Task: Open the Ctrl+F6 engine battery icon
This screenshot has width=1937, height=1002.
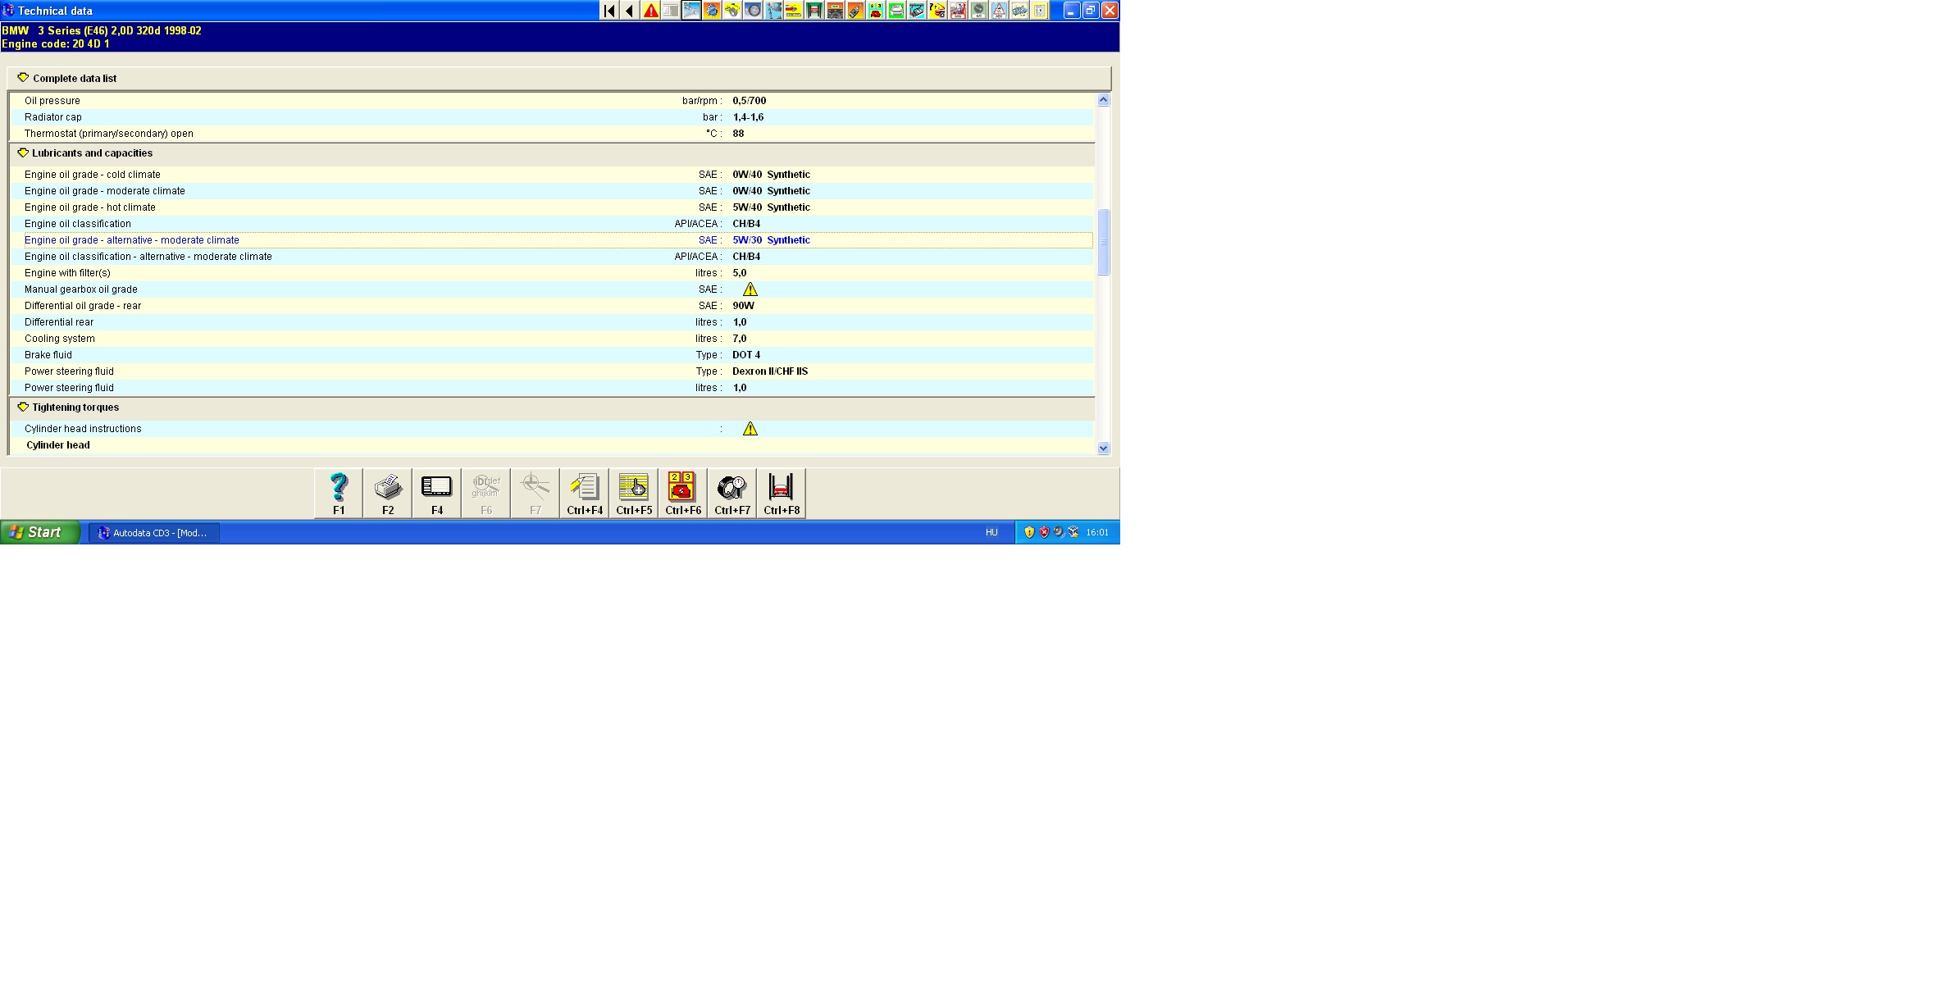Action: (683, 493)
